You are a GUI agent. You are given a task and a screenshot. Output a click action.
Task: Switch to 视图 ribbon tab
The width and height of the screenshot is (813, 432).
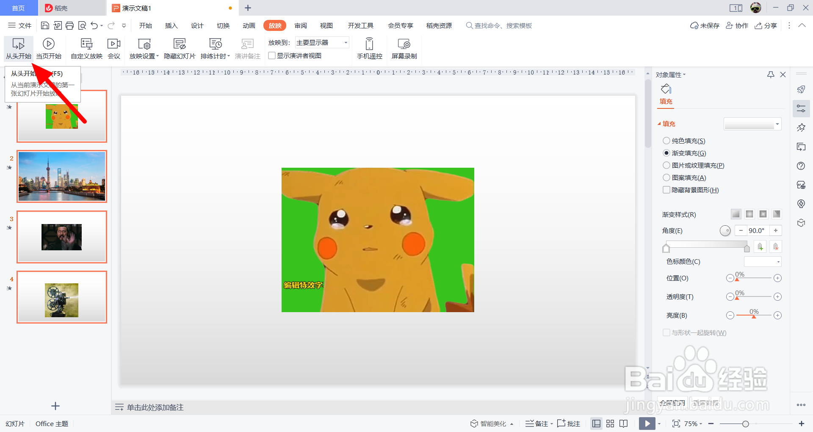click(x=326, y=25)
